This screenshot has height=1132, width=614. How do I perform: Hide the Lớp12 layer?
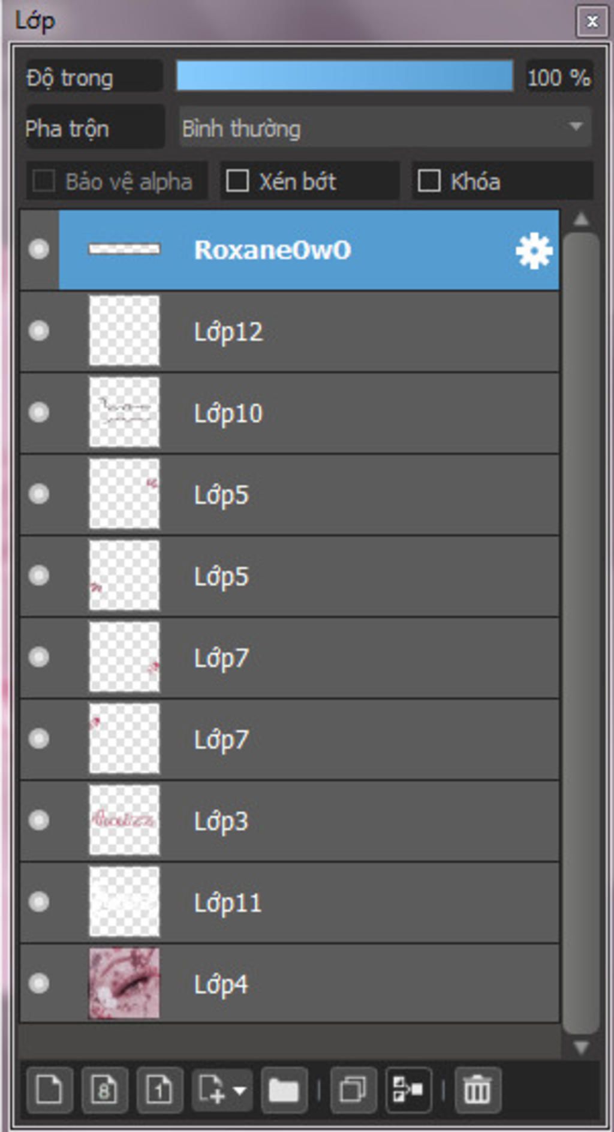tap(39, 331)
